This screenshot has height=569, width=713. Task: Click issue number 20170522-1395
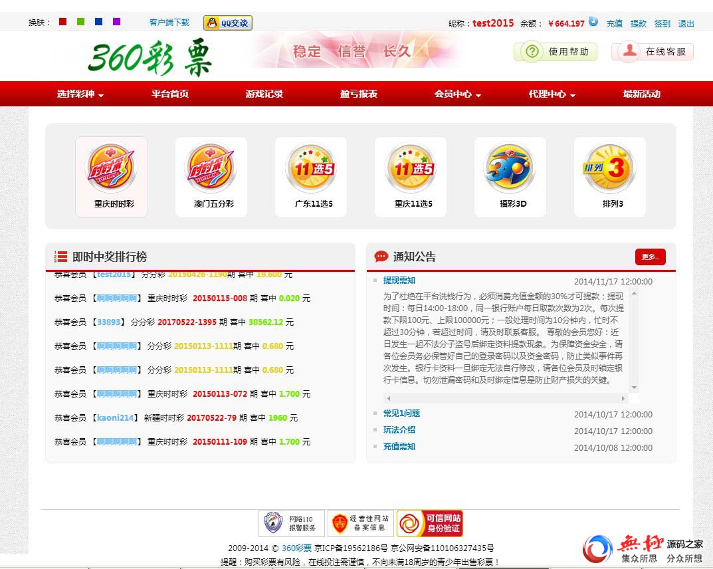coord(187,322)
